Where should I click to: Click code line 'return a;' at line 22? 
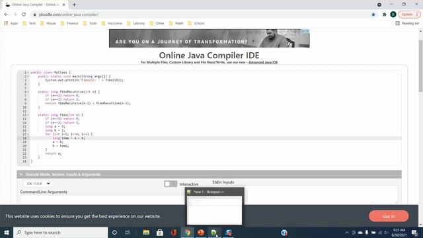tap(54, 153)
